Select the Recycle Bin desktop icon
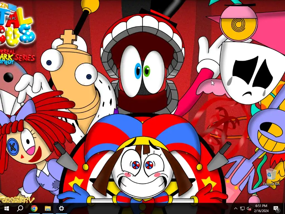285x214 pixels. point(271,177)
